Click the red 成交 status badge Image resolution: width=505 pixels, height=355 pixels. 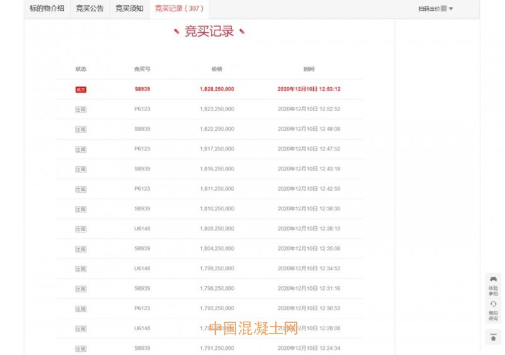pyautogui.click(x=81, y=90)
